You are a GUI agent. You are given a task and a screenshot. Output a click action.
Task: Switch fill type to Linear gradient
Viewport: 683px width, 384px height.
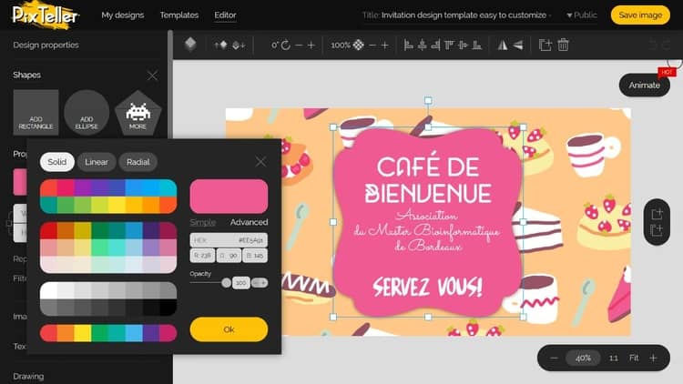[x=97, y=162]
